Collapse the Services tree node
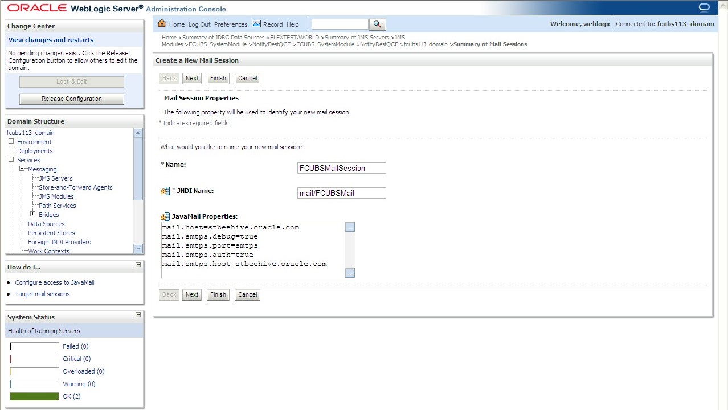The image size is (728, 410). pyautogui.click(x=11, y=160)
